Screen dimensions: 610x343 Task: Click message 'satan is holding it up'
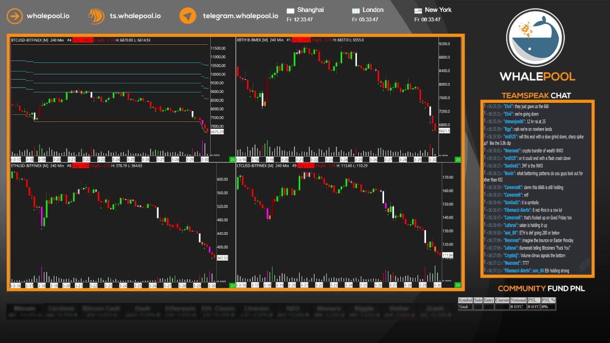point(533,225)
